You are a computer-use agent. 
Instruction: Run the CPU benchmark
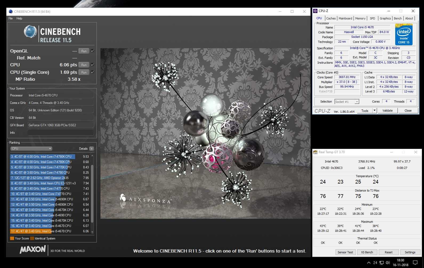[84, 65]
